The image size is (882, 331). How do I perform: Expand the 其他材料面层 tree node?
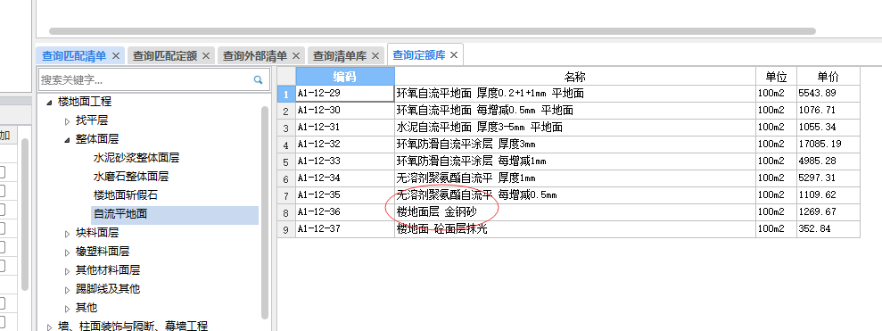click(68, 270)
